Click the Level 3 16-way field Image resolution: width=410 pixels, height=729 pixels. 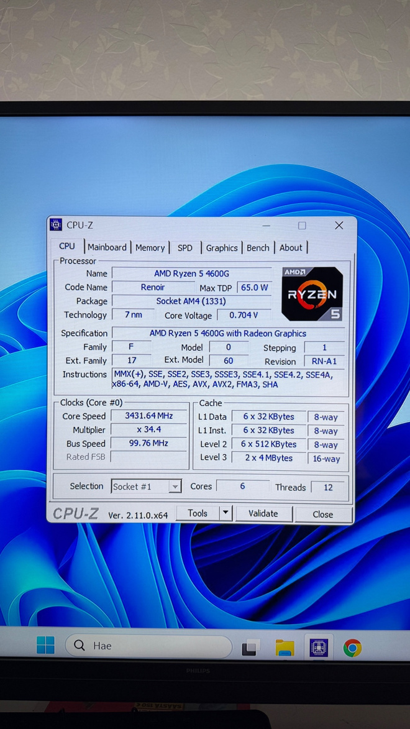click(x=326, y=459)
